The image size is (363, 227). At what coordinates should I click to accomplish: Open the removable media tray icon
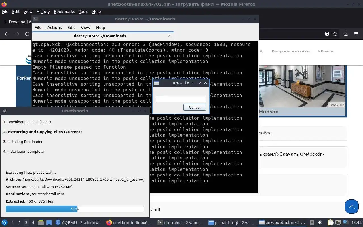(312, 222)
